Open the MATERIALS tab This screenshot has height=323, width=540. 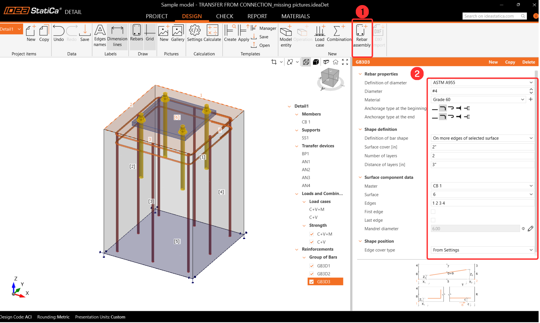pyautogui.click(x=295, y=16)
